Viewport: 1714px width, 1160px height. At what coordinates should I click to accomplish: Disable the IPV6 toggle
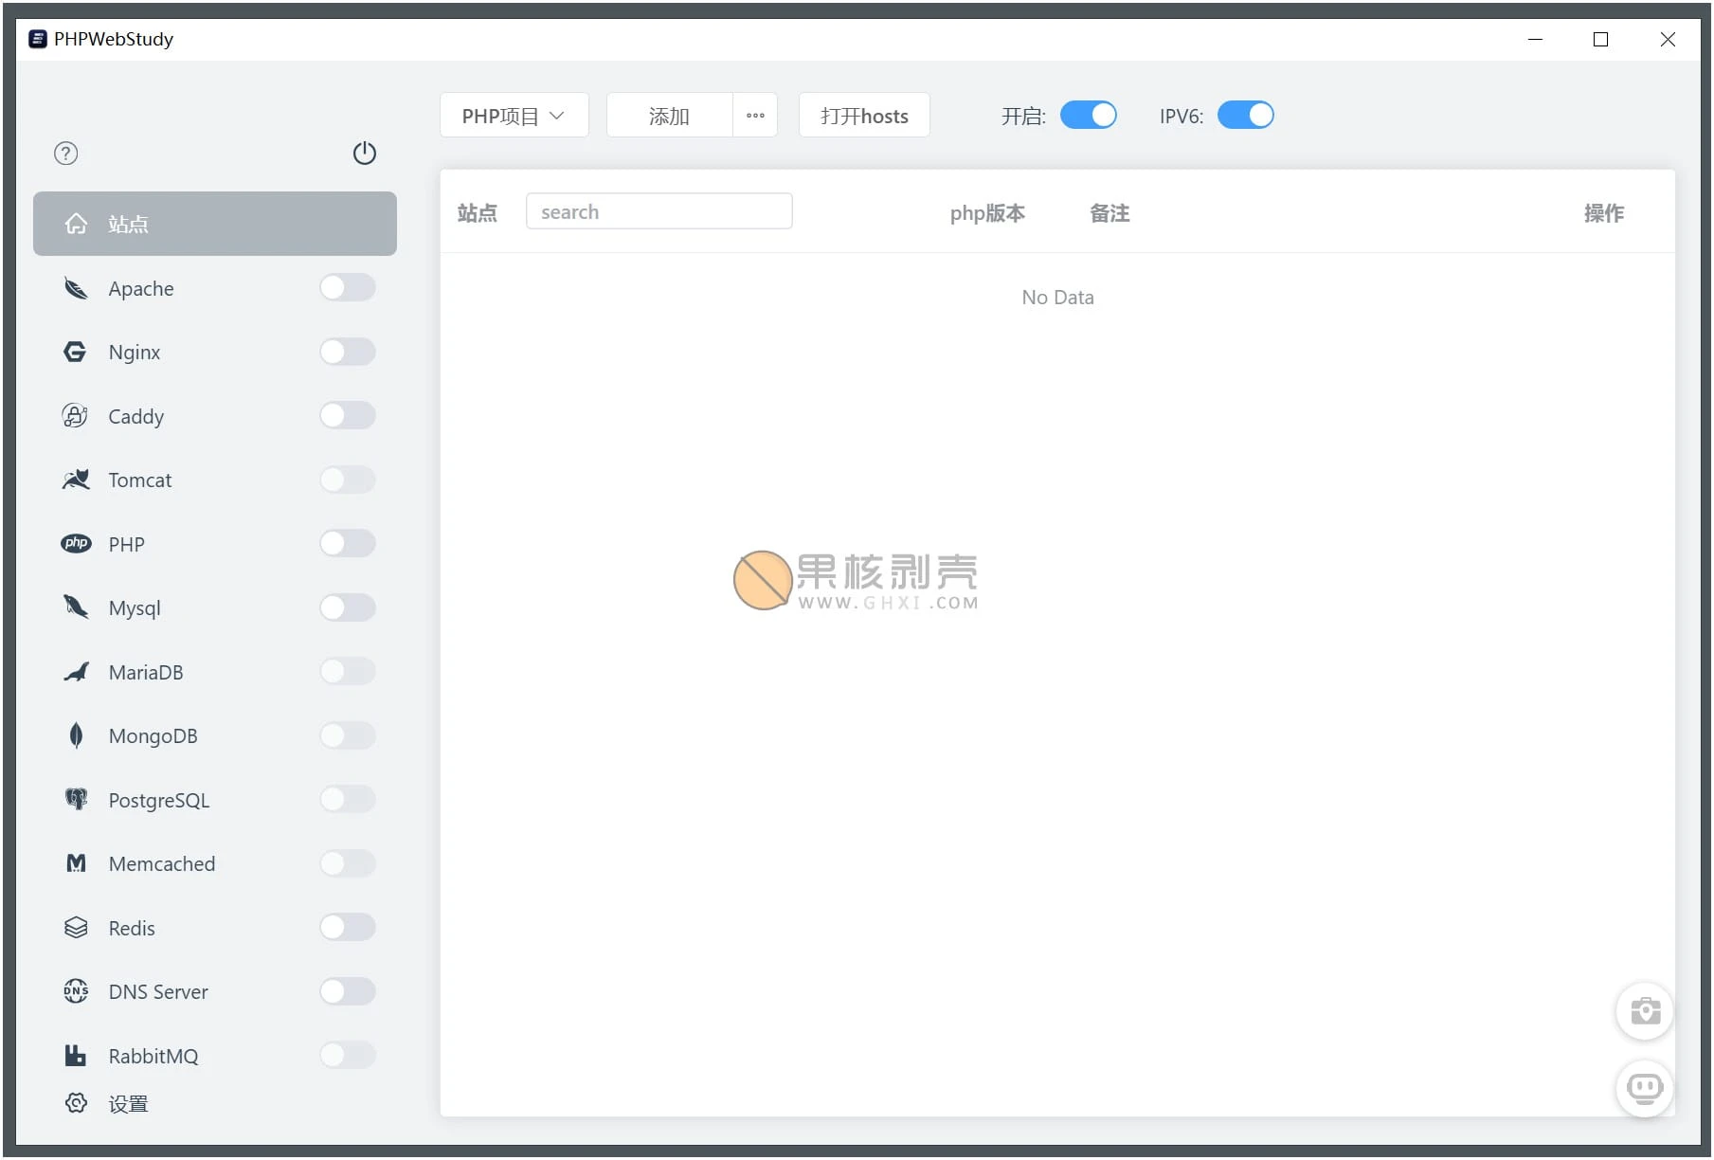(1245, 116)
